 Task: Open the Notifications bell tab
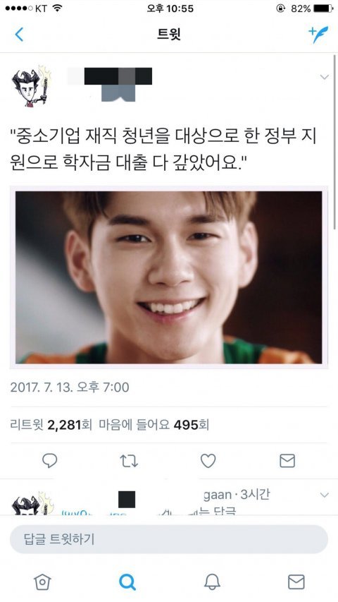pos(212,582)
